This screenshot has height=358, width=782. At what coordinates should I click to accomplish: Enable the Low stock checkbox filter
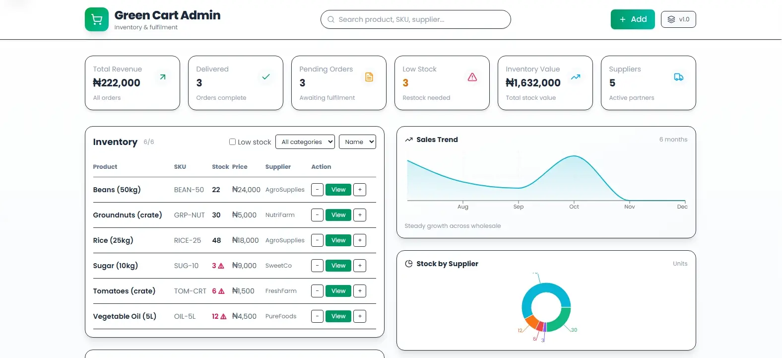(232, 142)
